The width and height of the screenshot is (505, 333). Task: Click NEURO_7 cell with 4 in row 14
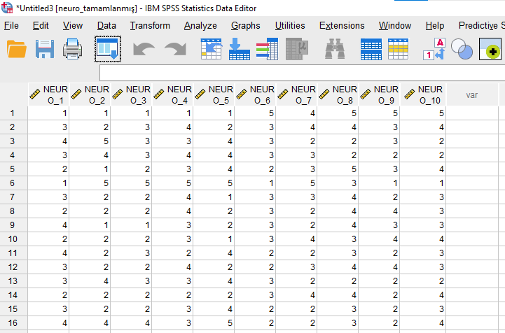coord(296,295)
